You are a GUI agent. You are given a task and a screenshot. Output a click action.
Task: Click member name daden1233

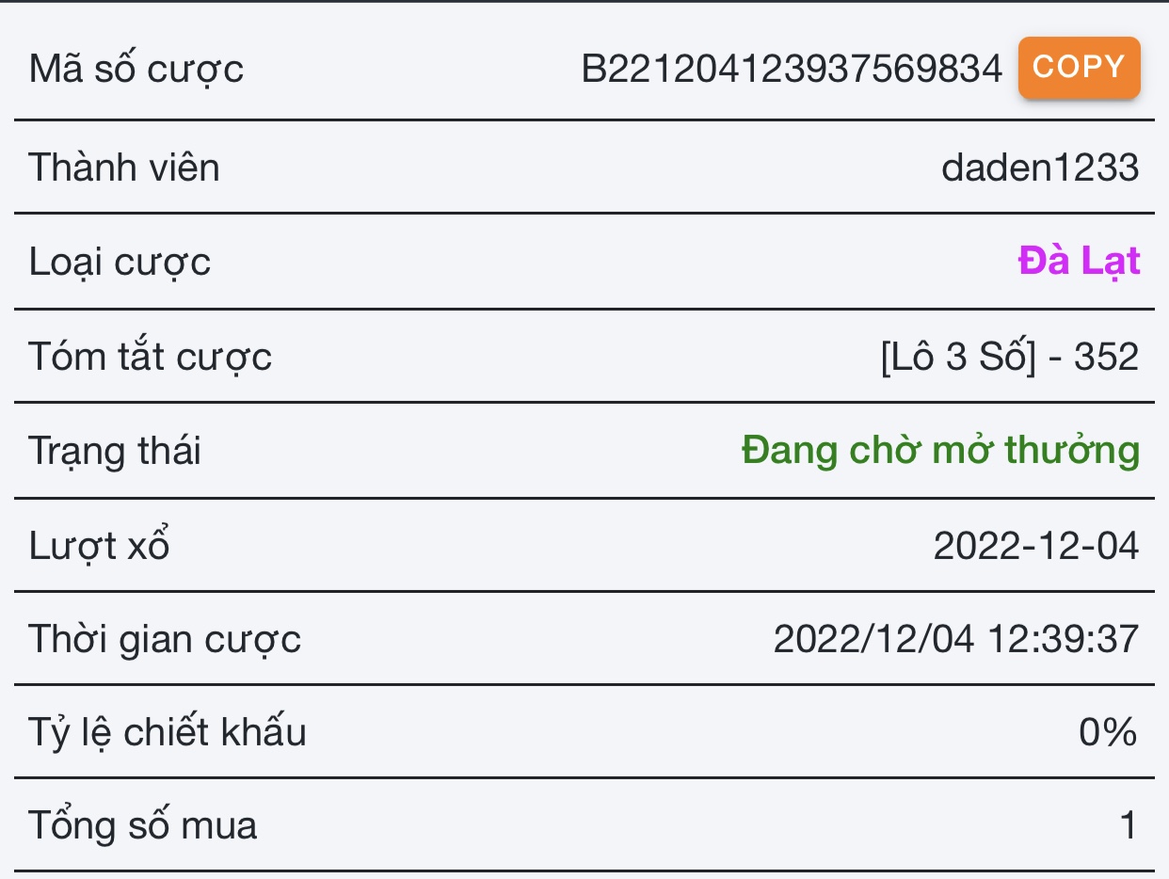1039,168
